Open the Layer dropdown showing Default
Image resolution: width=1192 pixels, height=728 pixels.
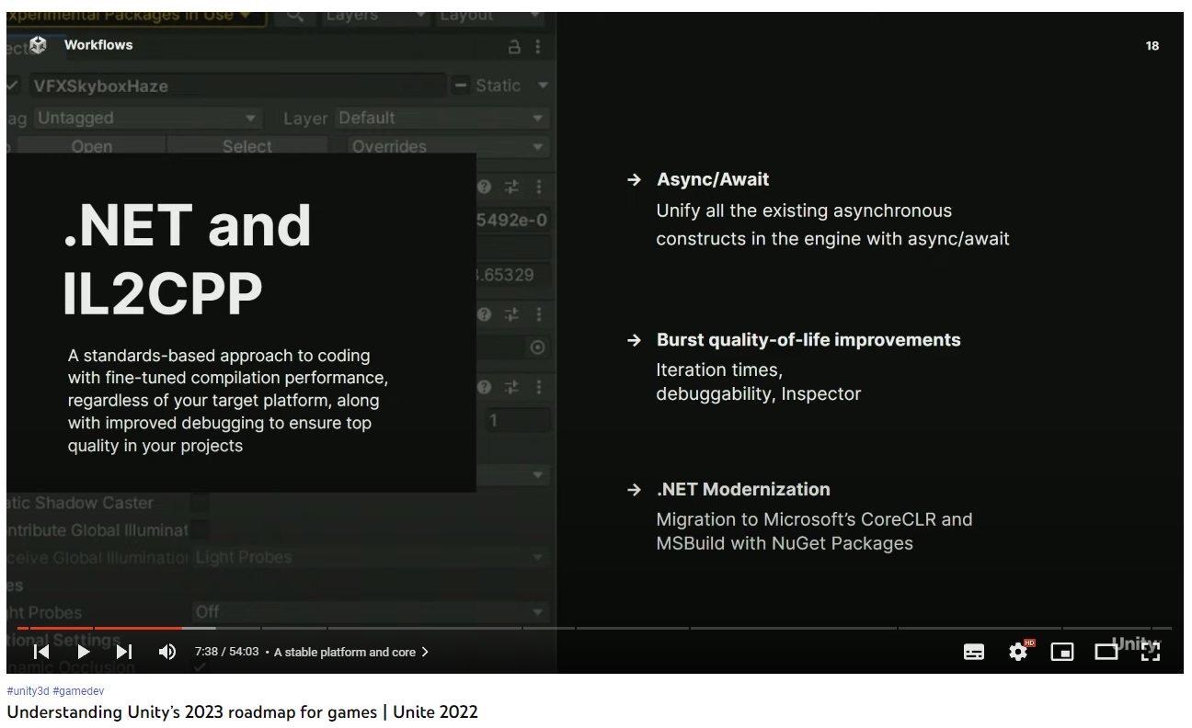(441, 118)
